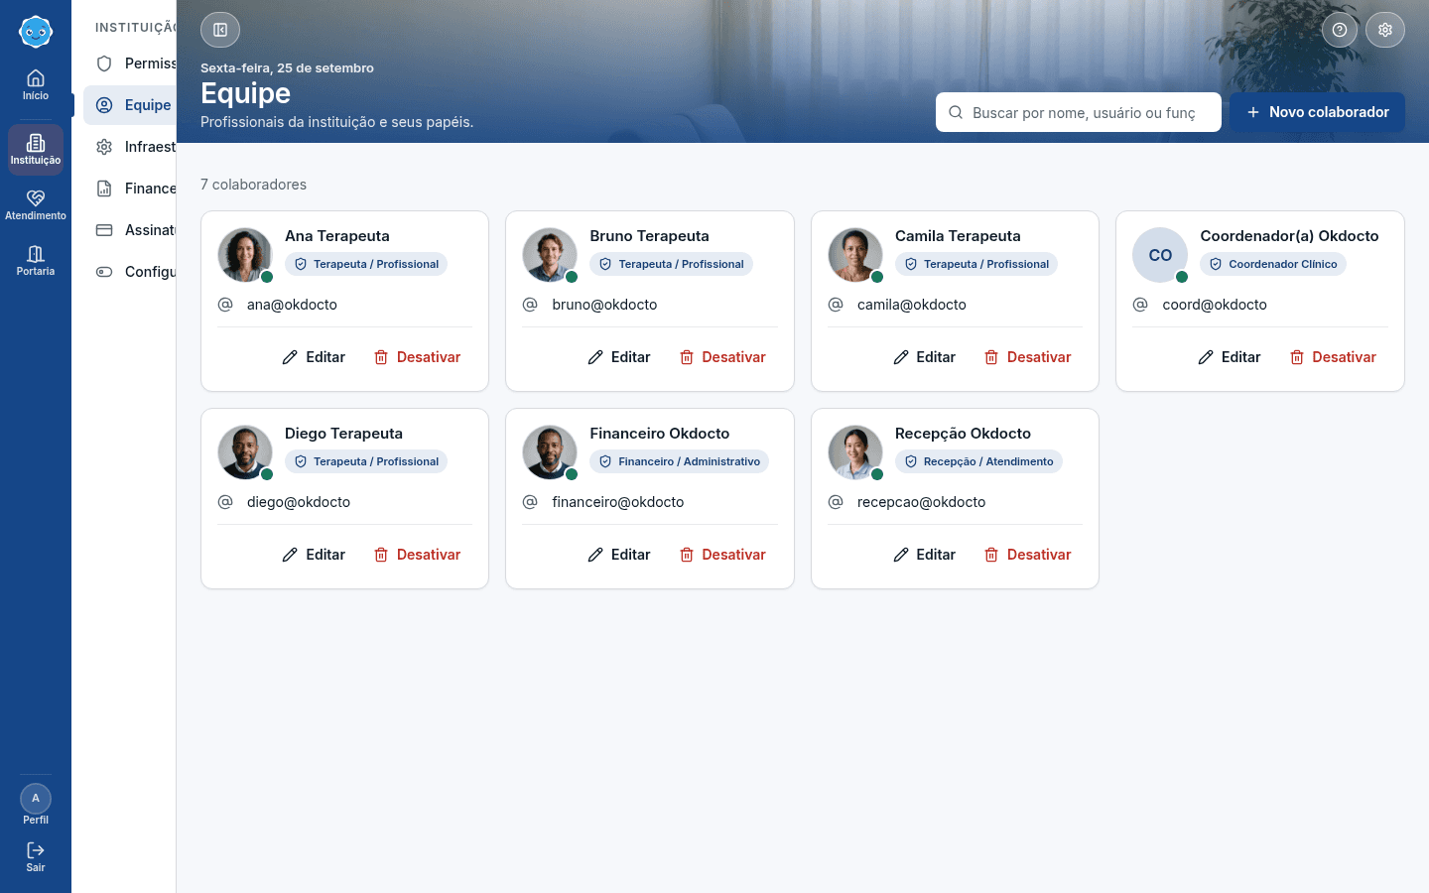Edit Financeiro Okdocto's card

click(619, 555)
